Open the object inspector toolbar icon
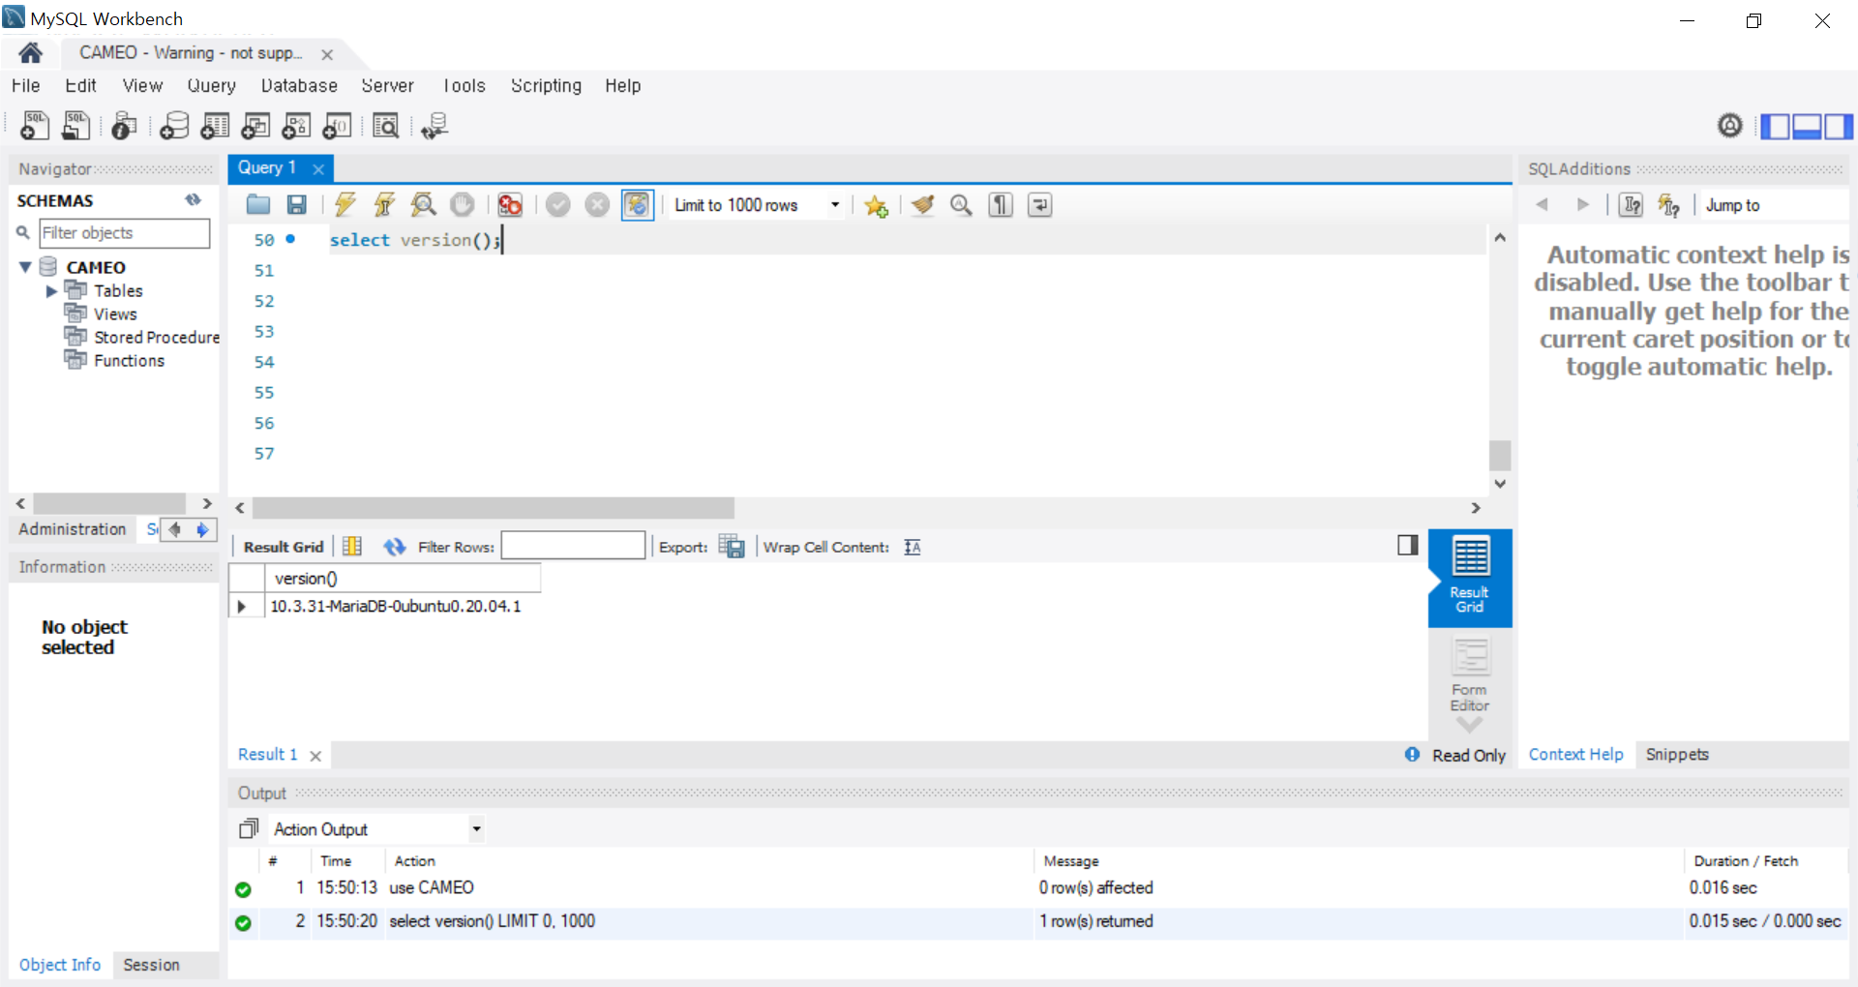This screenshot has height=987, width=1858. (x=124, y=126)
